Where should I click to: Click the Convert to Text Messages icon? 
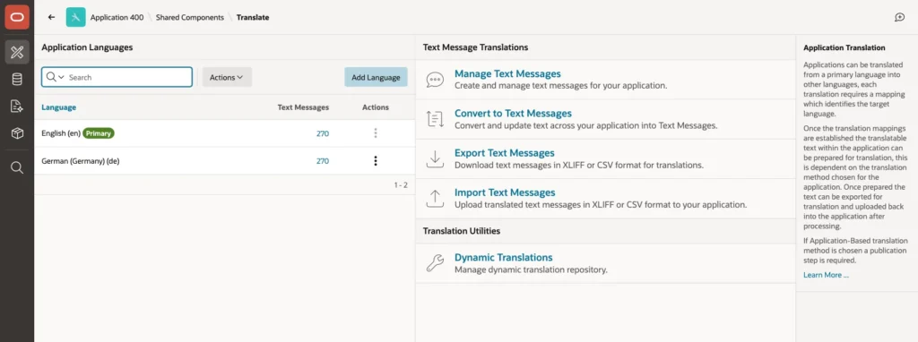435,119
